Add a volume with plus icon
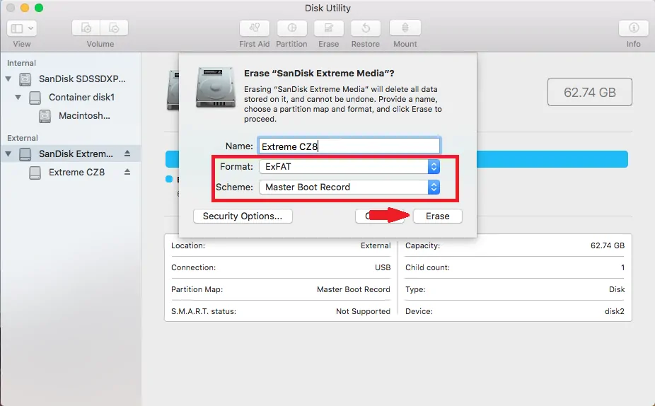This screenshot has width=655, height=406. [86, 28]
